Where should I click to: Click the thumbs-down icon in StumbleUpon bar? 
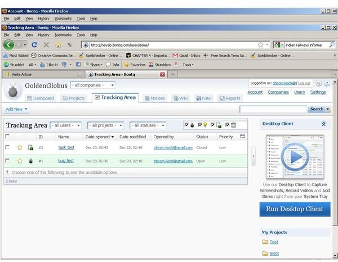pyautogui.click(x=64, y=65)
